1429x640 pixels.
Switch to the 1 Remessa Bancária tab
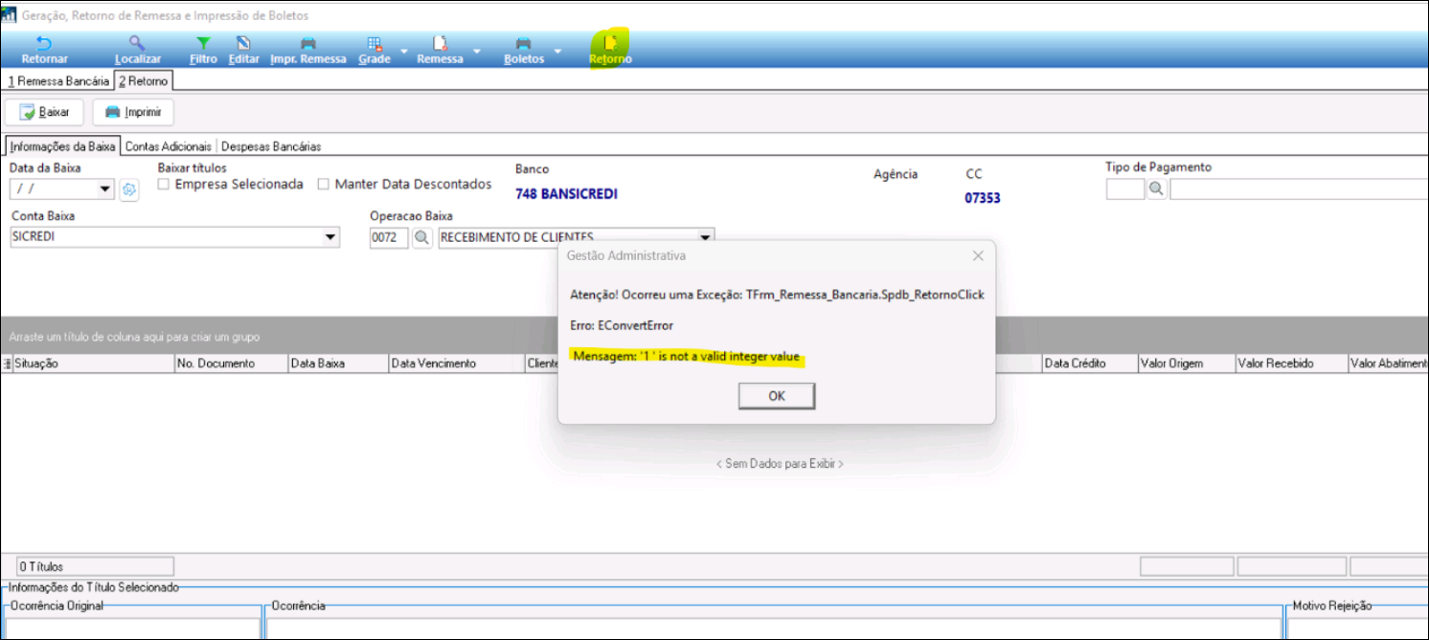[57, 81]
